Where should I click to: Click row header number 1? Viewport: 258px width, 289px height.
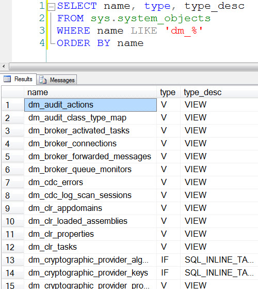[13, 105]
